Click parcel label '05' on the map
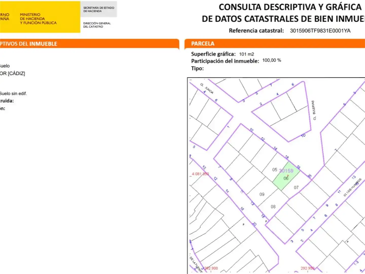Image resolution: width=365 pixels, height=274 pixels. tap(275, 170)
